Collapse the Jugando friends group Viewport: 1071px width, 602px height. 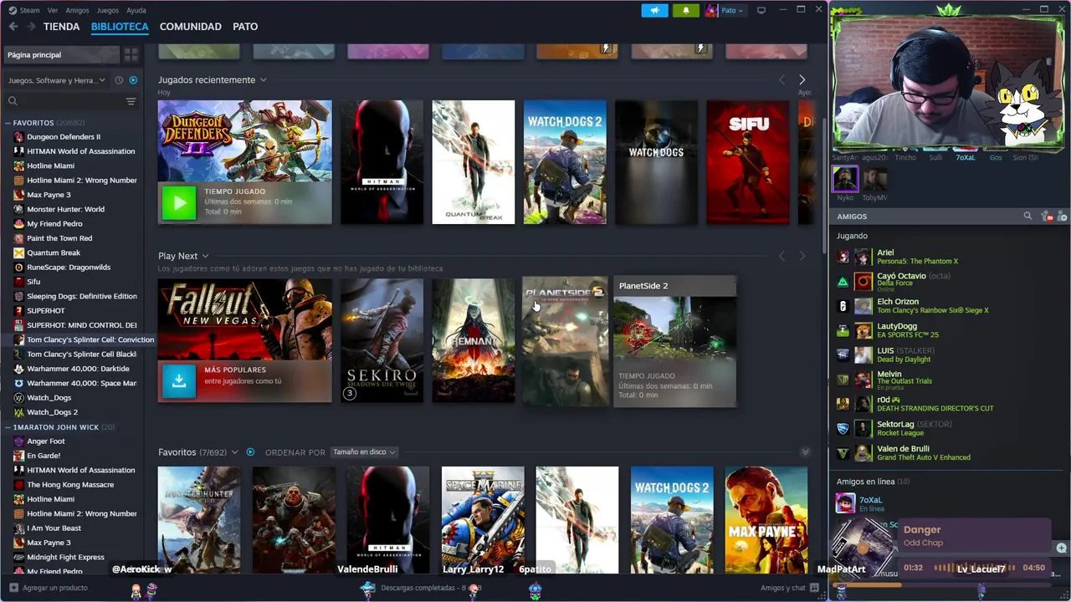point(852,236)
